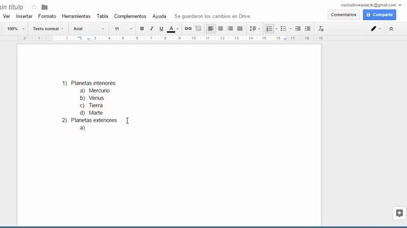Click the 'Venus' list item

coord(96,98)
